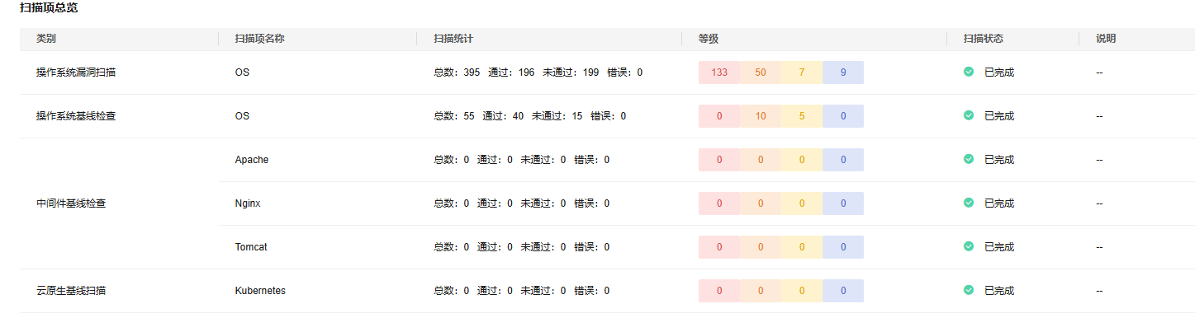1195x332 pixels.
Task: Click green check icon for Apache row
Action: click(x=969, y=159)
